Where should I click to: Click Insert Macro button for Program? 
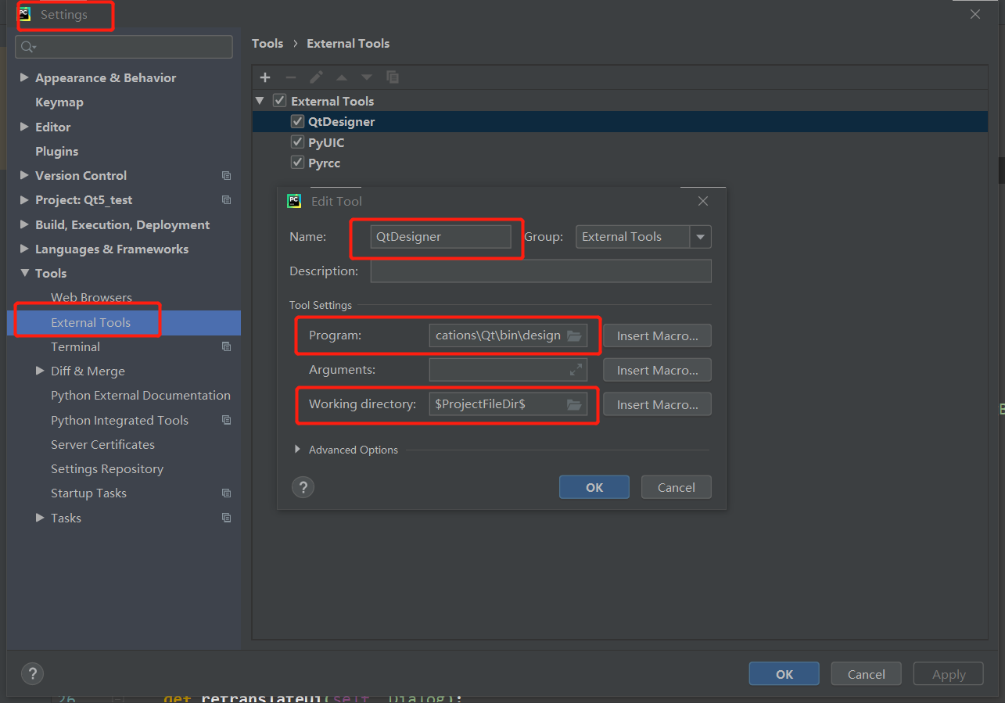pyautogui.click(x=657, y=335)
